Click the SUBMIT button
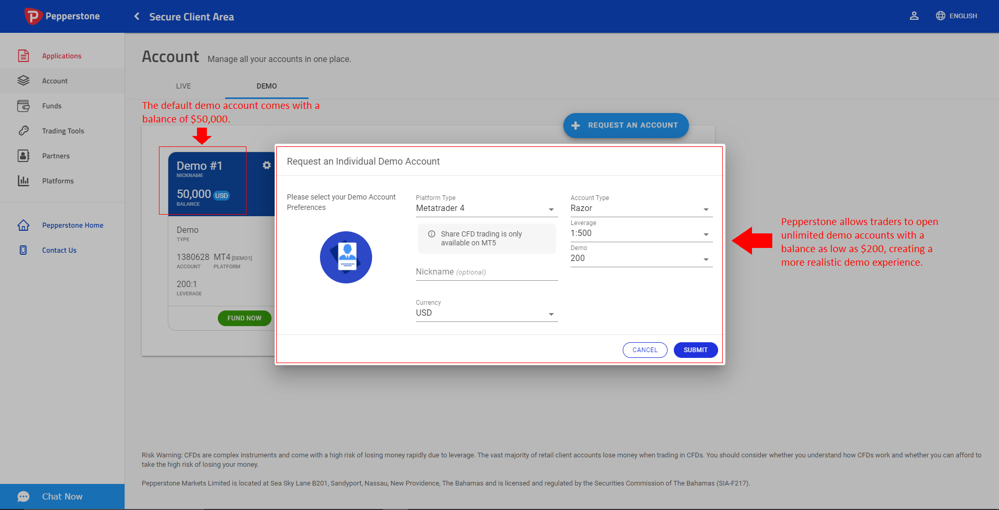This screenshot has width=999, height=510. pos(696,350)
